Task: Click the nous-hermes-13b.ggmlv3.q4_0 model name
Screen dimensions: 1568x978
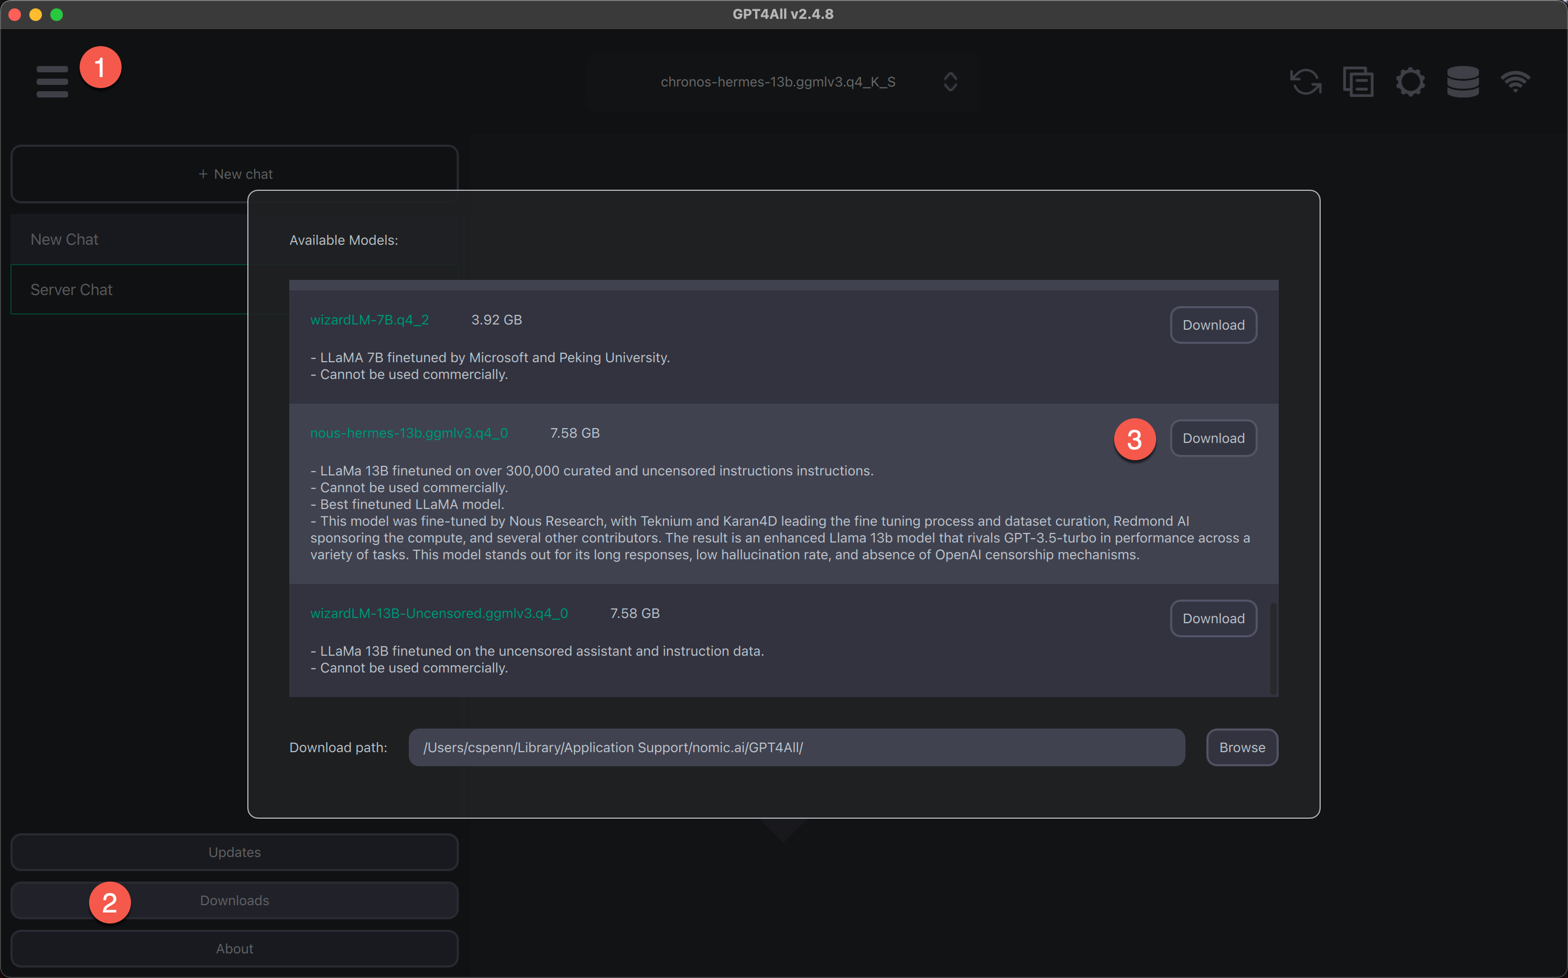Action: click(x=409, y=433)
